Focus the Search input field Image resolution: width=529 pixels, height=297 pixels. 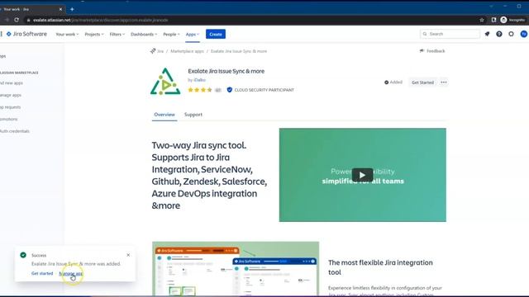tap(450, 34)
